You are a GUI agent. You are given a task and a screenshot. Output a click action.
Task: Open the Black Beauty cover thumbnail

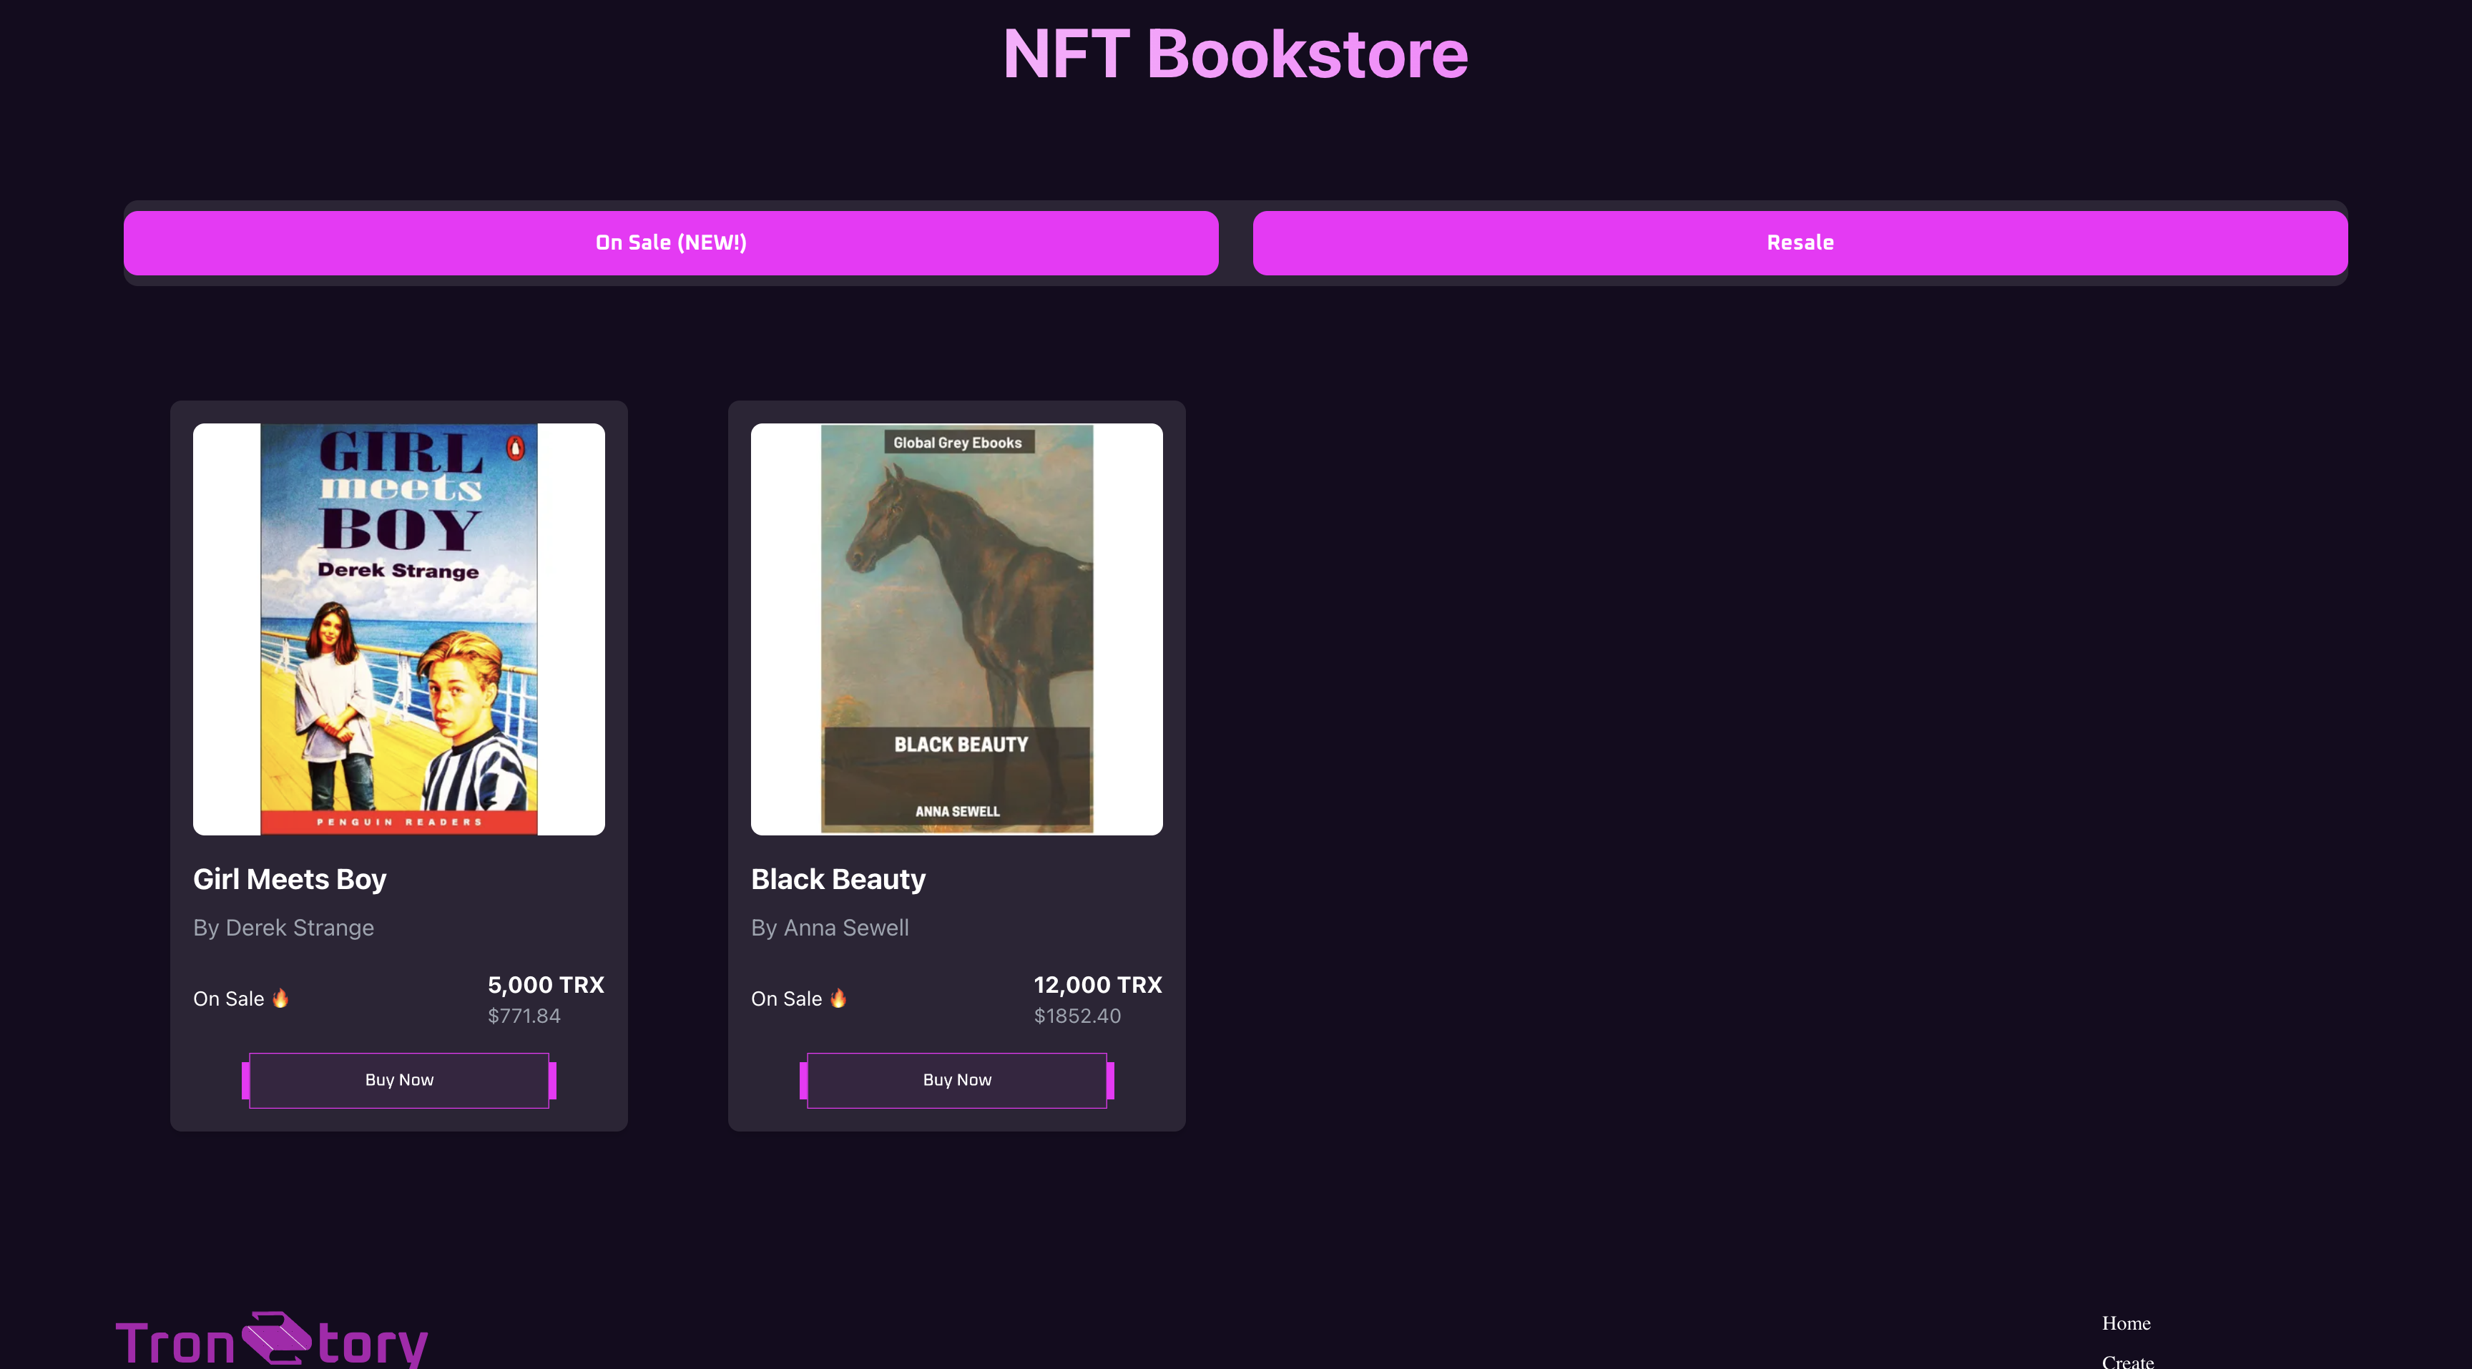[x=957, y=629]
